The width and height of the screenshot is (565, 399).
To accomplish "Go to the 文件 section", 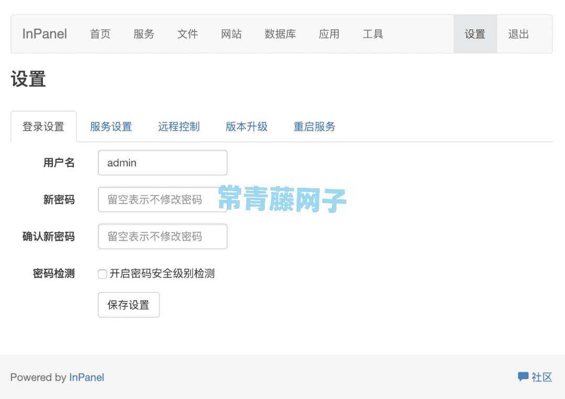I will 188,33.
